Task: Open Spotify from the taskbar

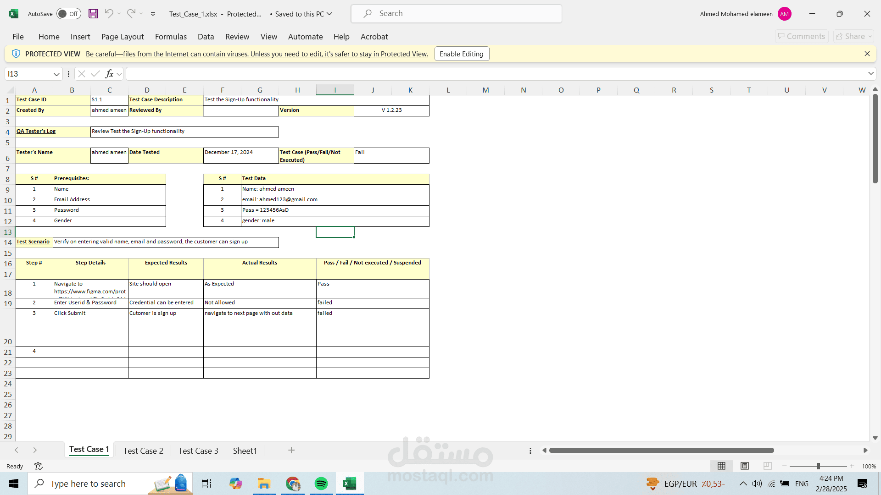Action: [321, 484]
